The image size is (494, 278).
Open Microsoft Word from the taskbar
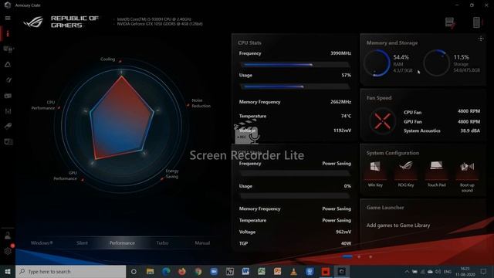click(245, 271)
